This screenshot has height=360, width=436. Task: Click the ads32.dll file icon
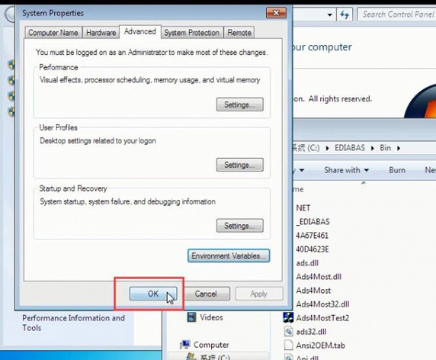[x=289, y=331]
